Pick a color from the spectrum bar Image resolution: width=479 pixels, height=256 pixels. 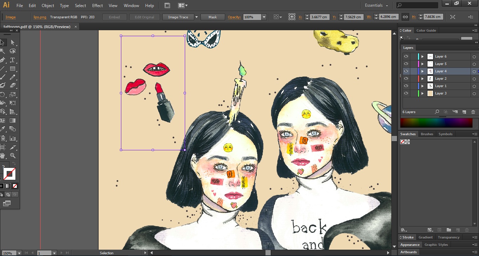click(x=436, y=123)
